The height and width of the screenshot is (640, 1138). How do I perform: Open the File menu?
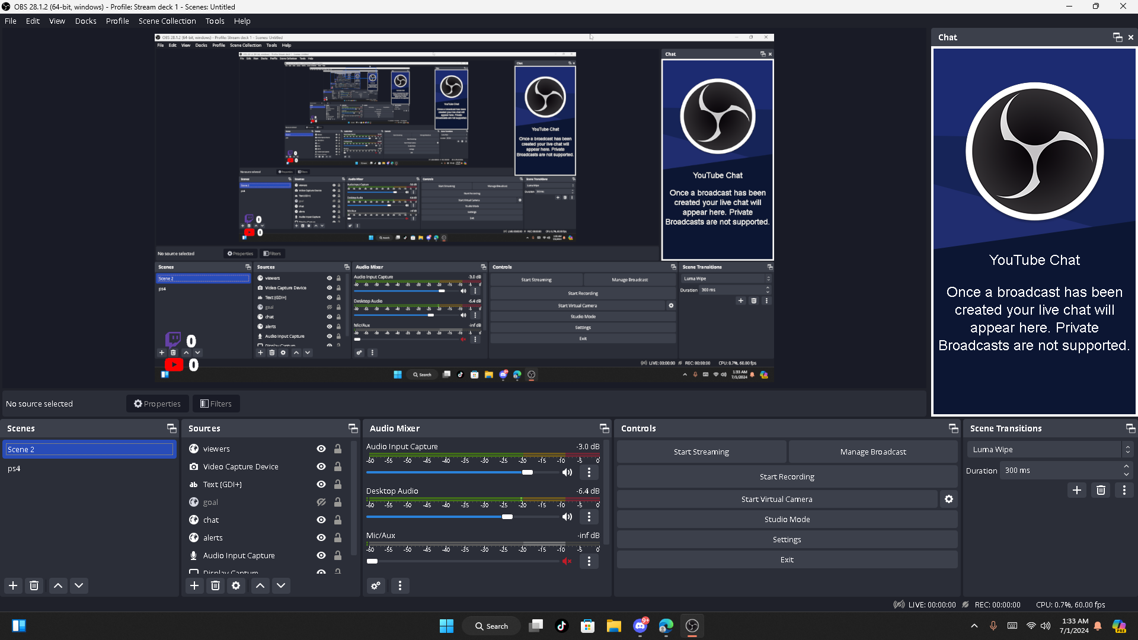click(x=11, y=21)
